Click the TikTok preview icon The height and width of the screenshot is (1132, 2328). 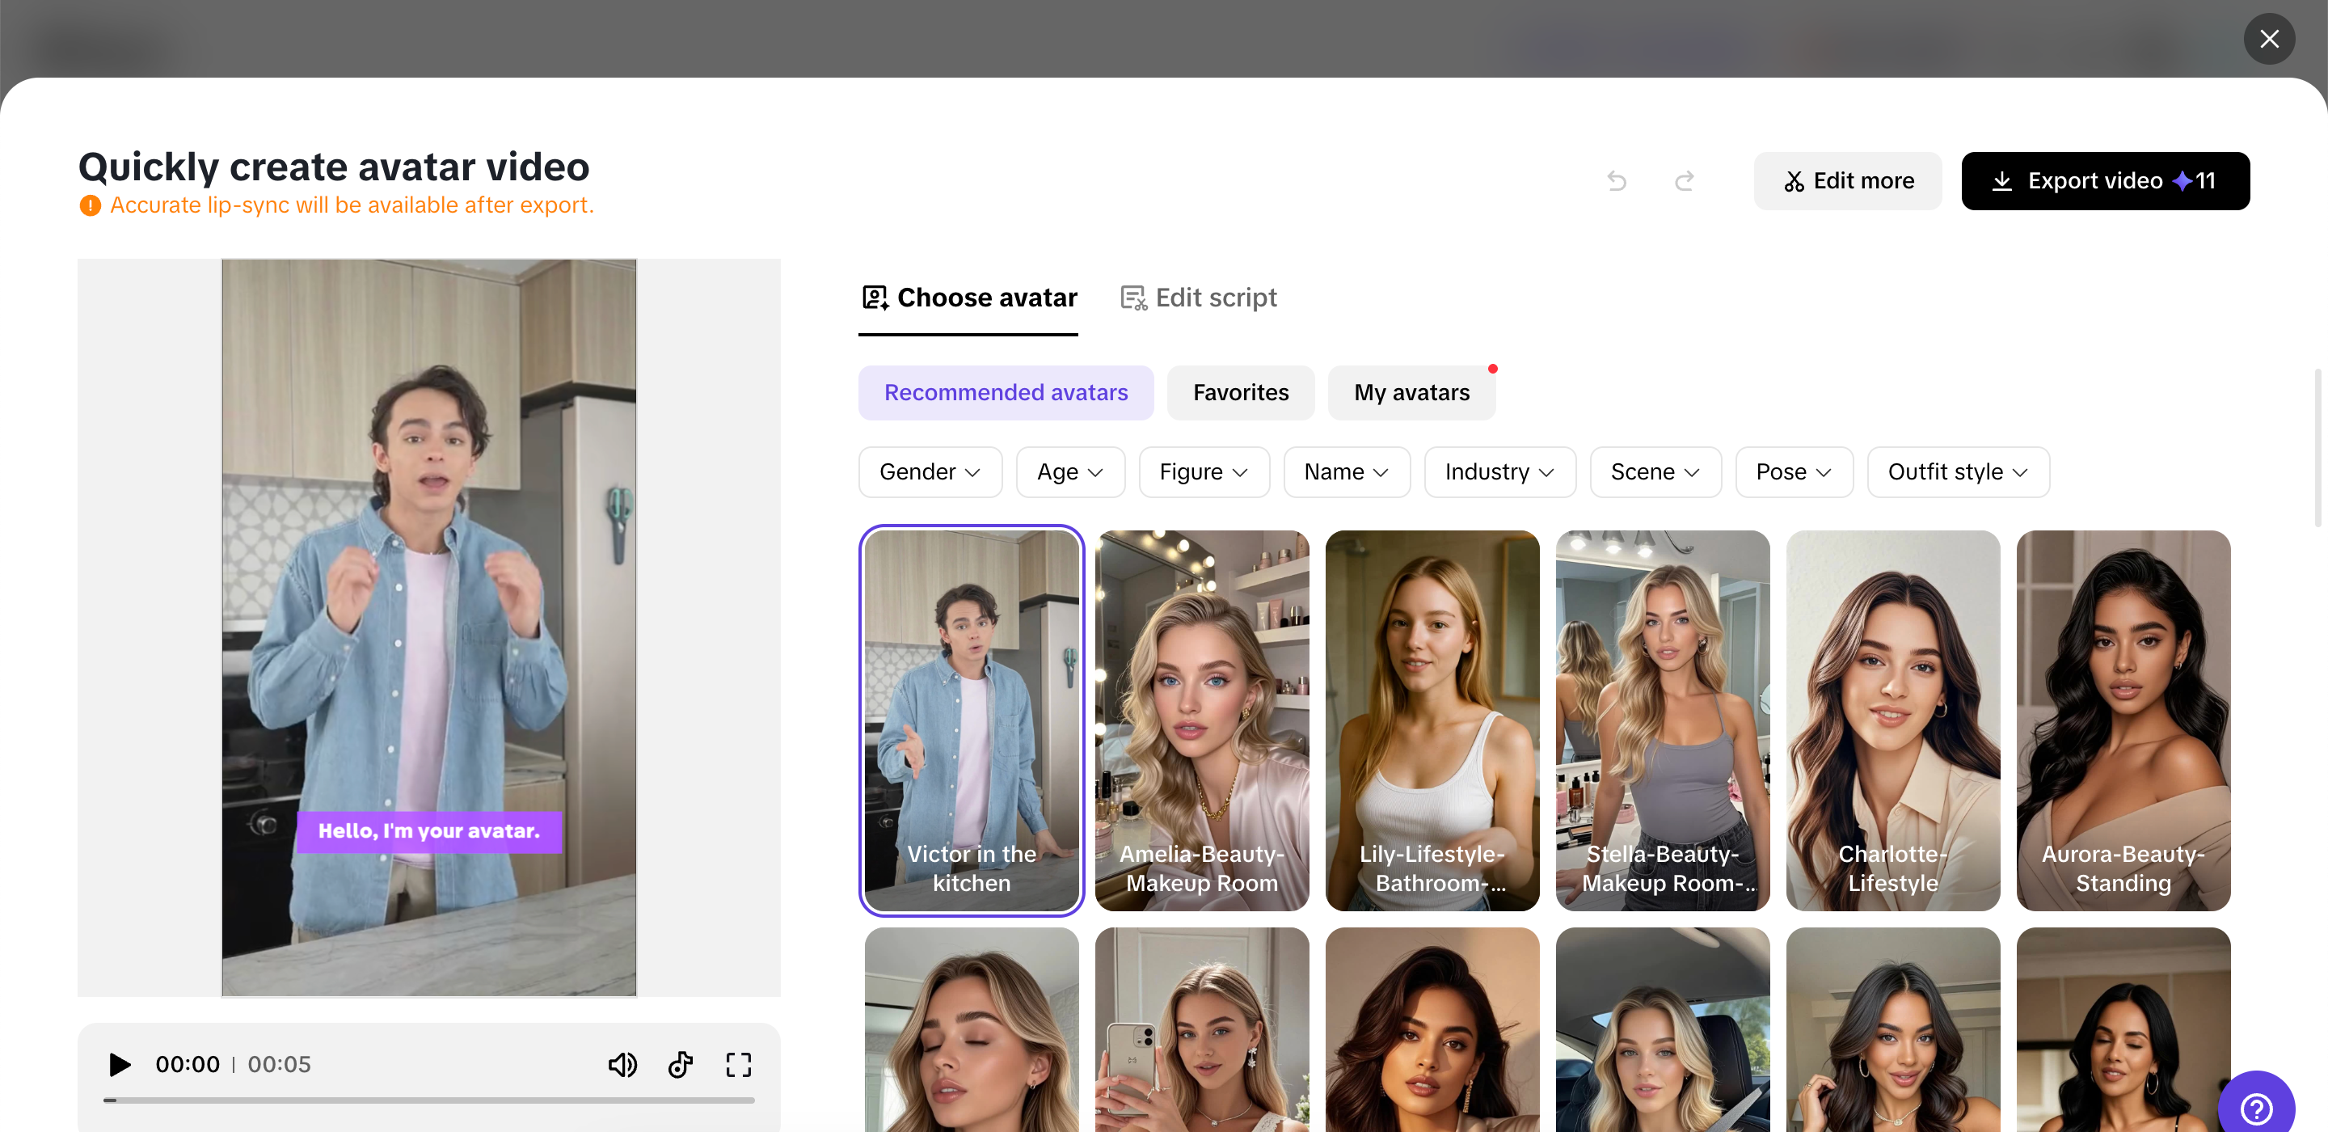pyautogui.click(x=681, y=1064)
